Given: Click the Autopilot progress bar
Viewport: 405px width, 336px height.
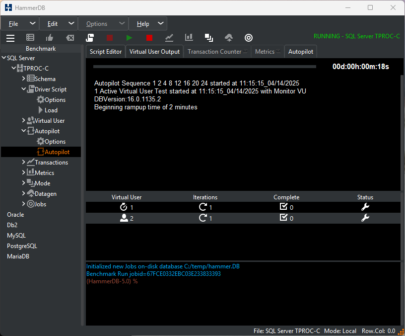Looking at the screenshot, I should point(204,67).
